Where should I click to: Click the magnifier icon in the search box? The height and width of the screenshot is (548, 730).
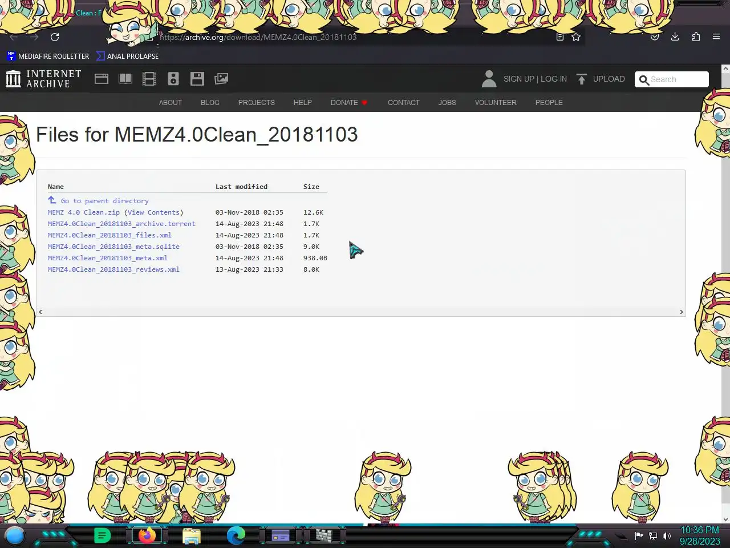(644, 80)
